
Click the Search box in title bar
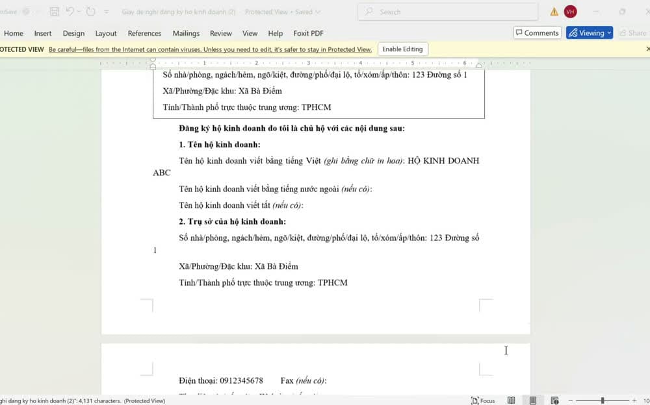(448, 12)
